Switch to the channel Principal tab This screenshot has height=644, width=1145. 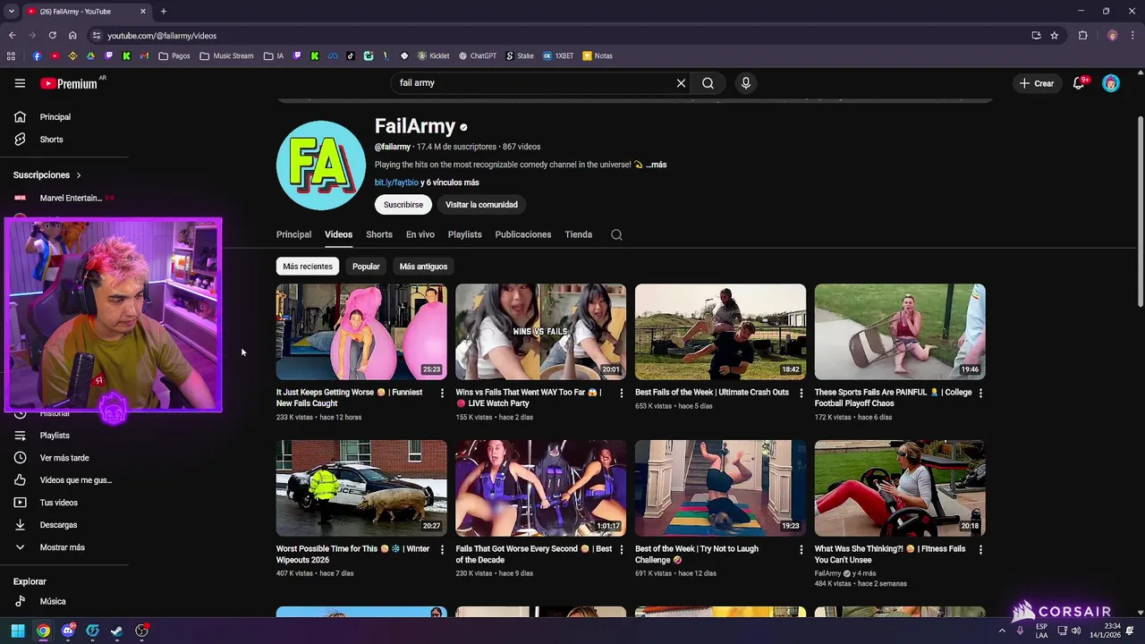pyautogui.click(x=293, y=234)
